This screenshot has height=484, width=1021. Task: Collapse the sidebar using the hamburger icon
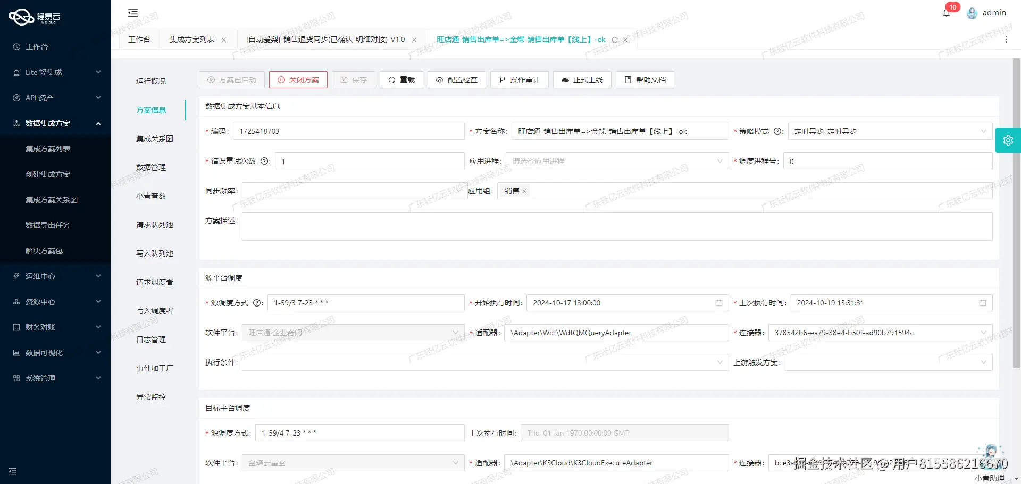click(x=132, y=12)
